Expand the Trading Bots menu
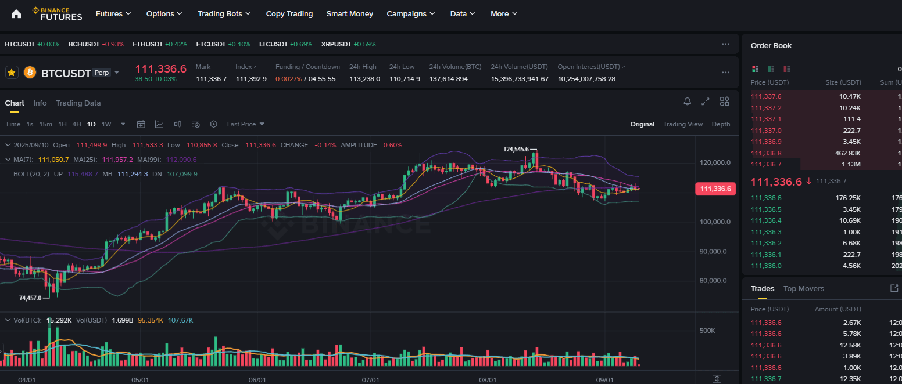The width and height of the screenshot is (902, 384). pyautogui.click(x=224, y=14)
